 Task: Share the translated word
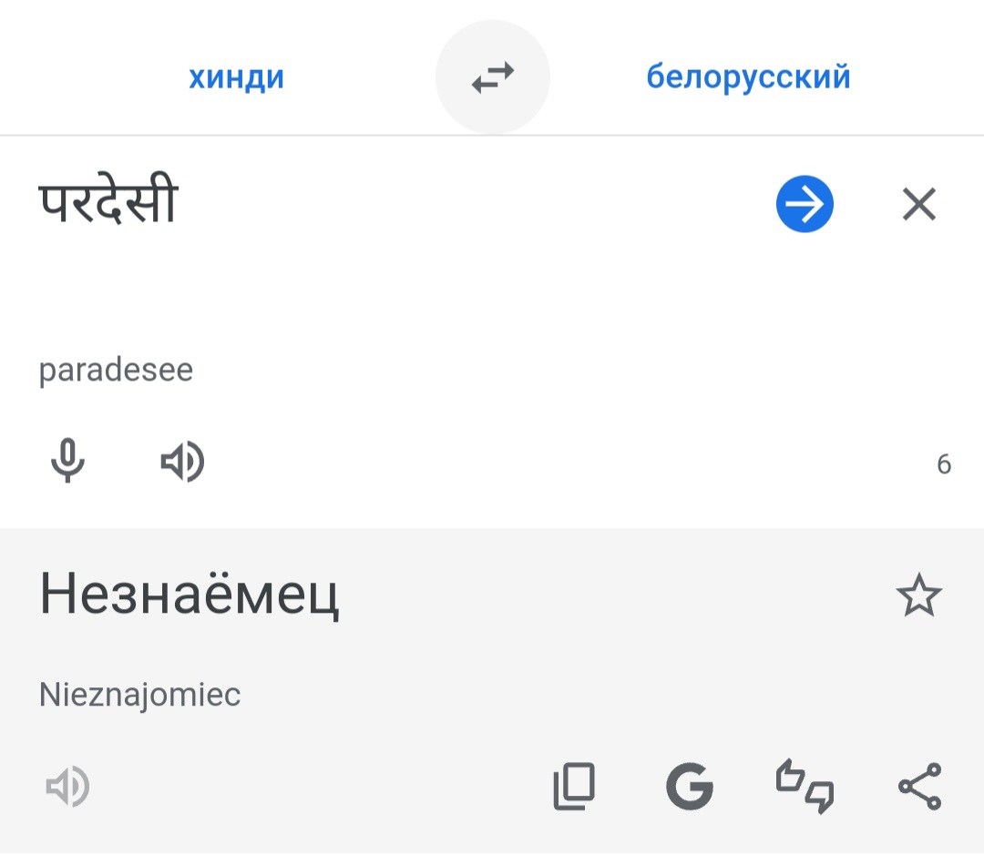tap(918, 787)
